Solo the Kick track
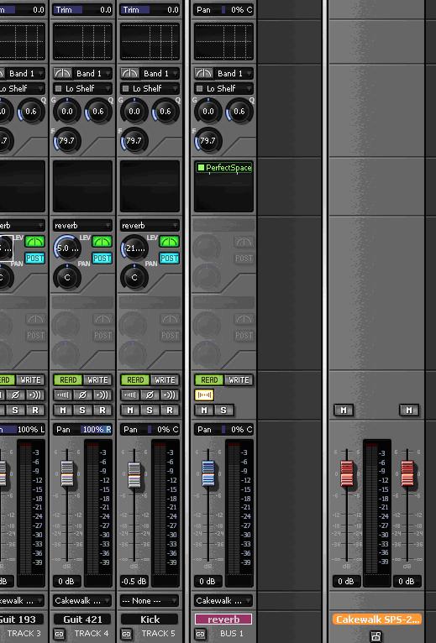This screenshot has height=643, width=436. (150, 410)
